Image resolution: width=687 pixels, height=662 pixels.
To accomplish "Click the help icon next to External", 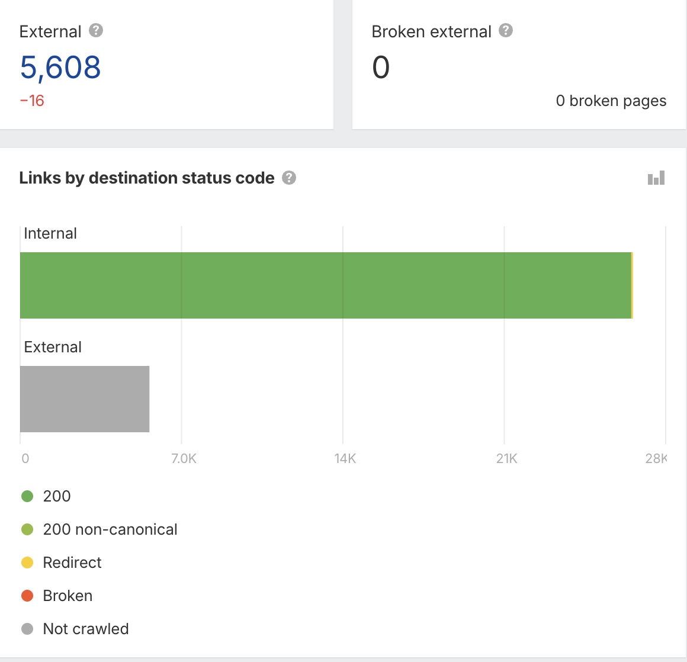I will click(x=96, y=31).
